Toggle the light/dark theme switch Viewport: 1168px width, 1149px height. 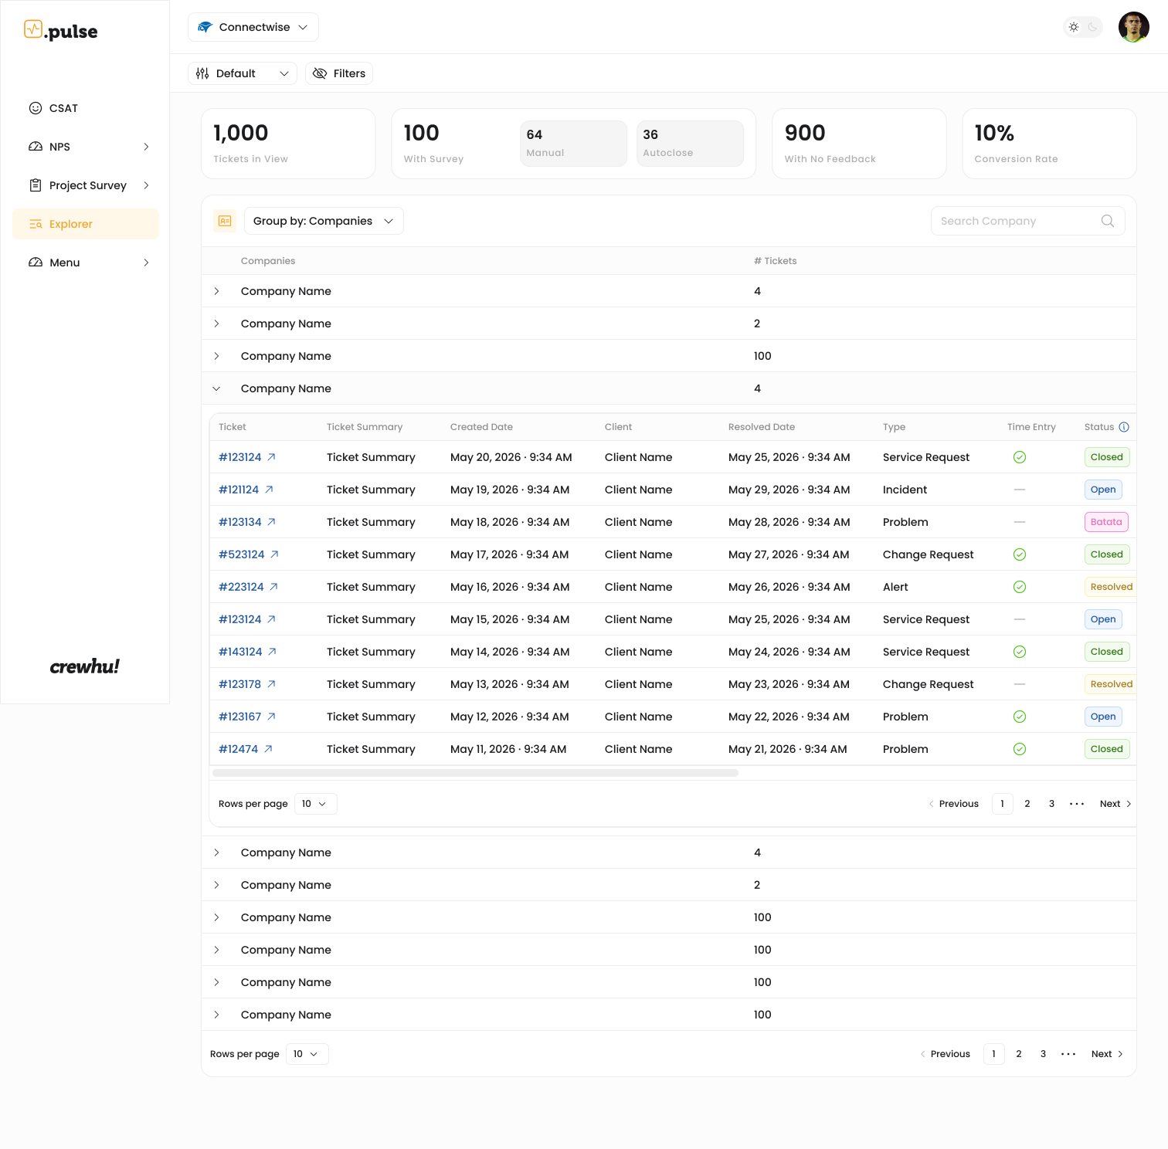click(1083, 27)
